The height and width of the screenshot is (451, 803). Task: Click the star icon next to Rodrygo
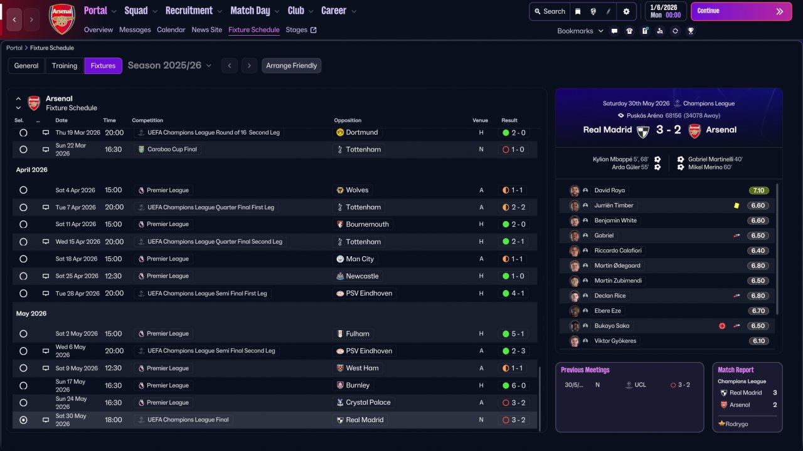721,424
